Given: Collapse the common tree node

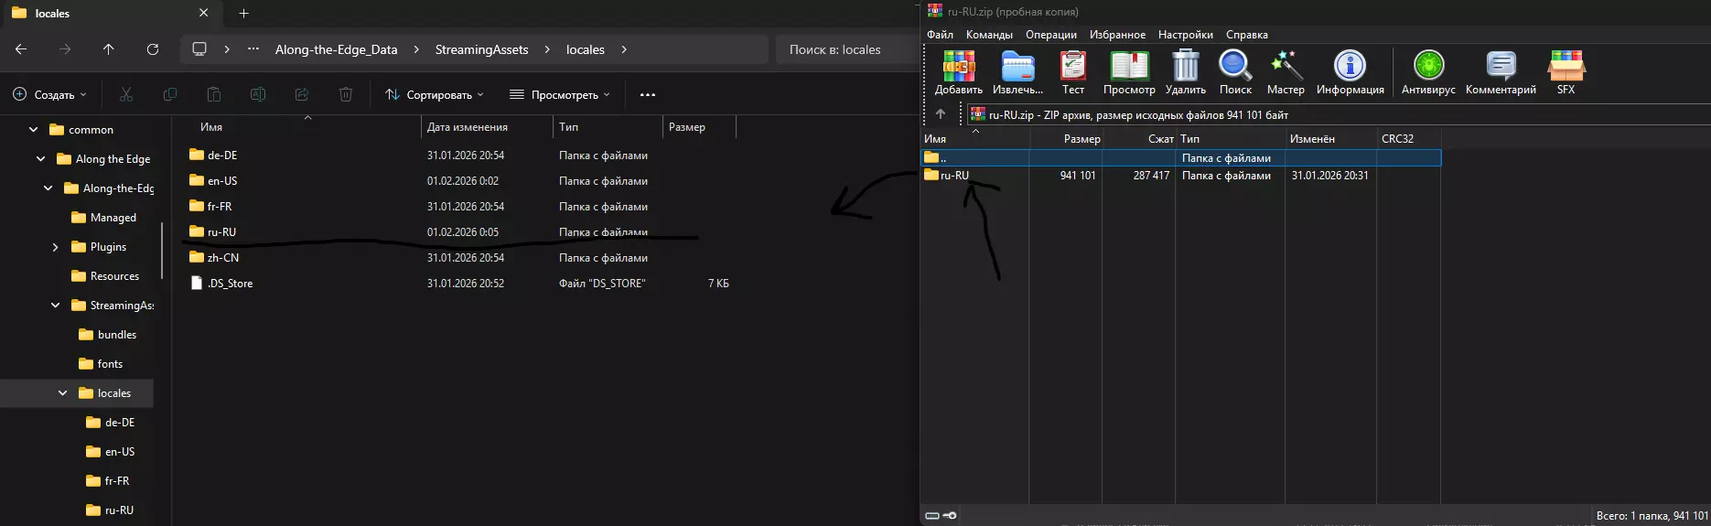Looking at the screenshot, I should [x=34, y=130].
